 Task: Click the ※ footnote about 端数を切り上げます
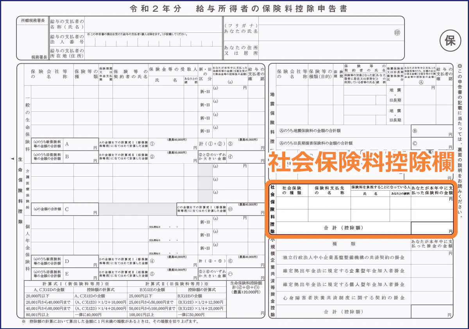click(111, 322)
